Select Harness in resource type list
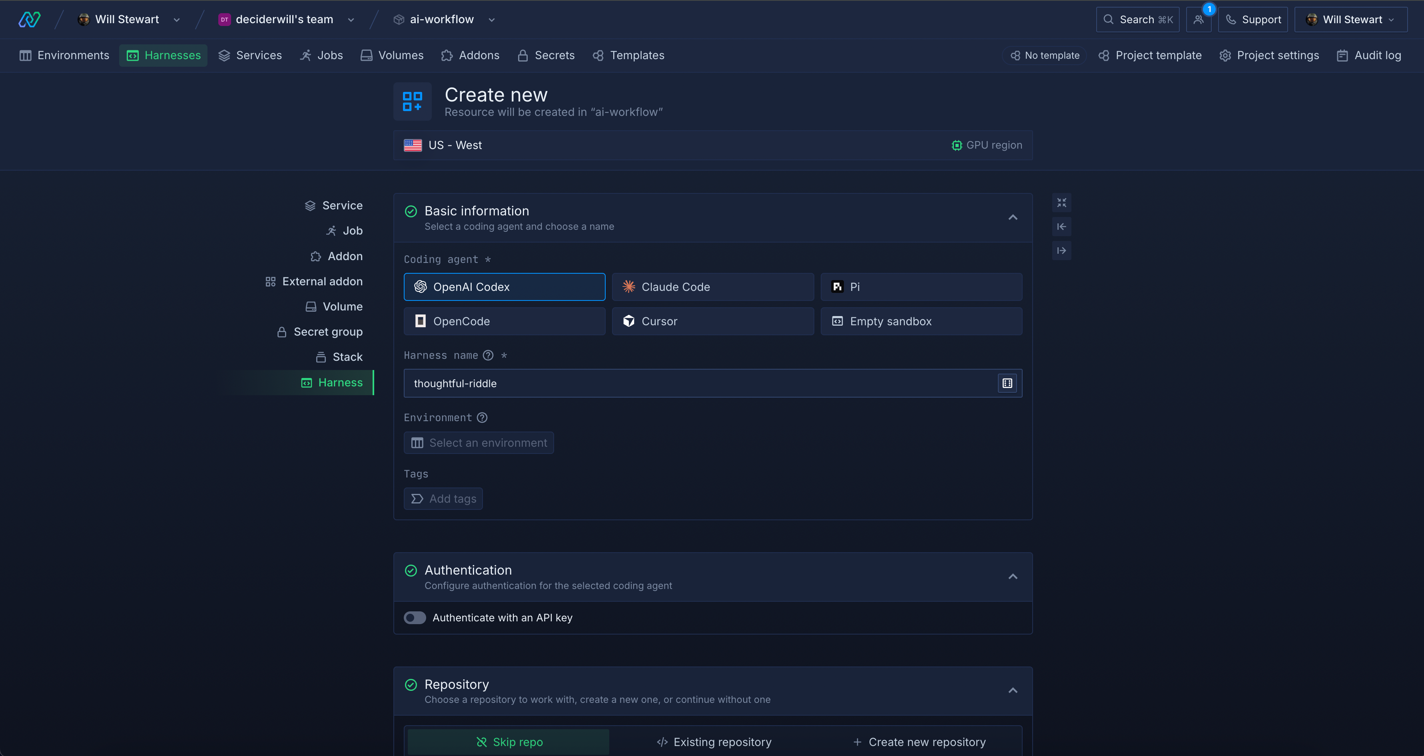Screen dimensions: 1424x756 coord(332,382)
